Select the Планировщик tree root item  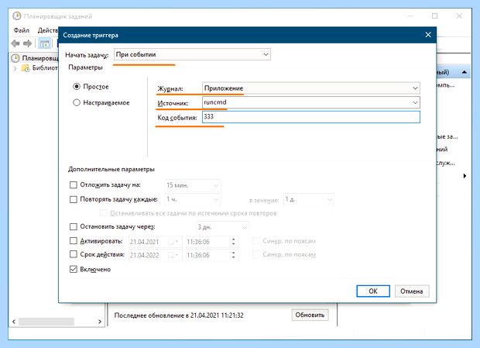click(35, 58)
